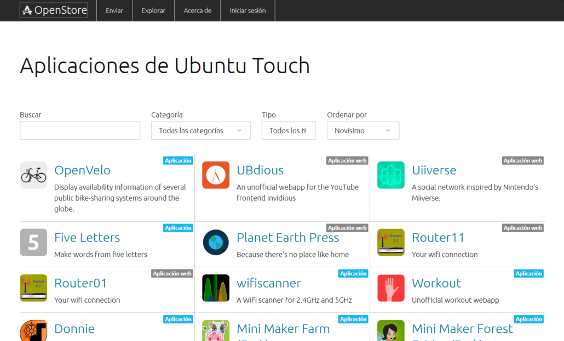Click the OpenStore logo in header

[54, 10]
